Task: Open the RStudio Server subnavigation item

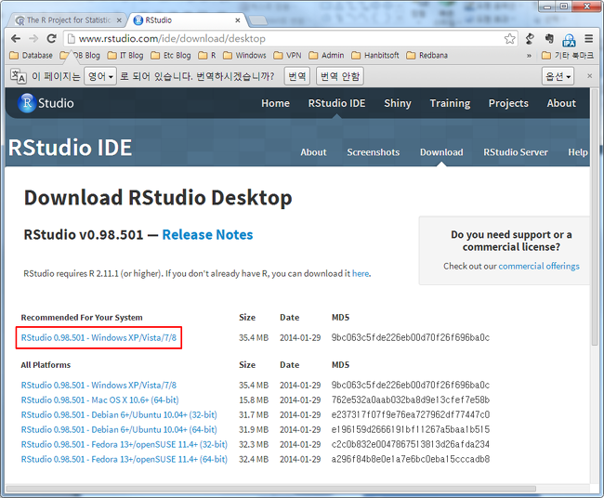Action: pos(516,152)
